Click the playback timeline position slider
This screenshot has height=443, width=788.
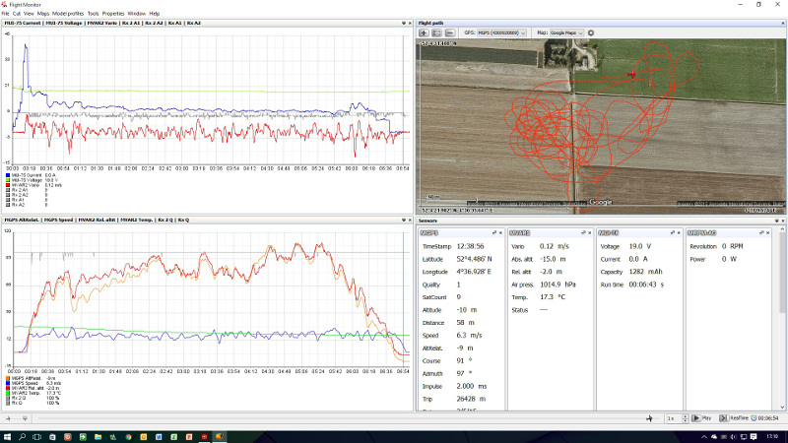tap(649, 418)
